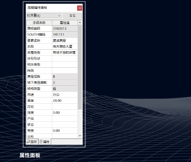191x162 pixels.
Task: Click the scrollbar down arrow
Action: click(80, 136)
